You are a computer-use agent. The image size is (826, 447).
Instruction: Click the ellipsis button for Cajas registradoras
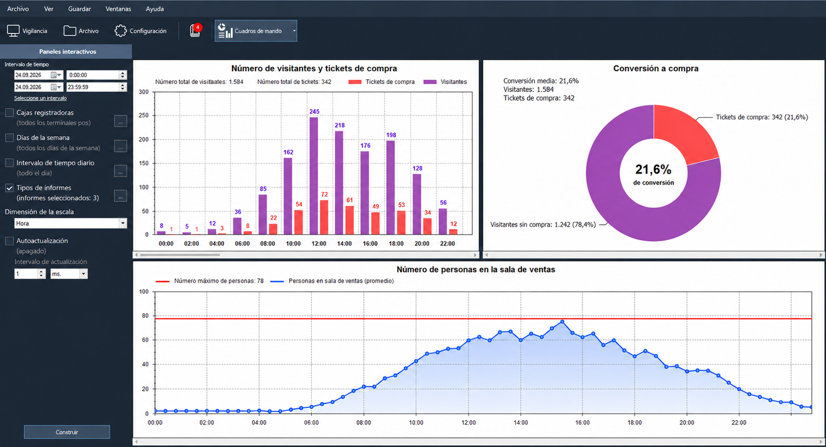tap(120, 121)
